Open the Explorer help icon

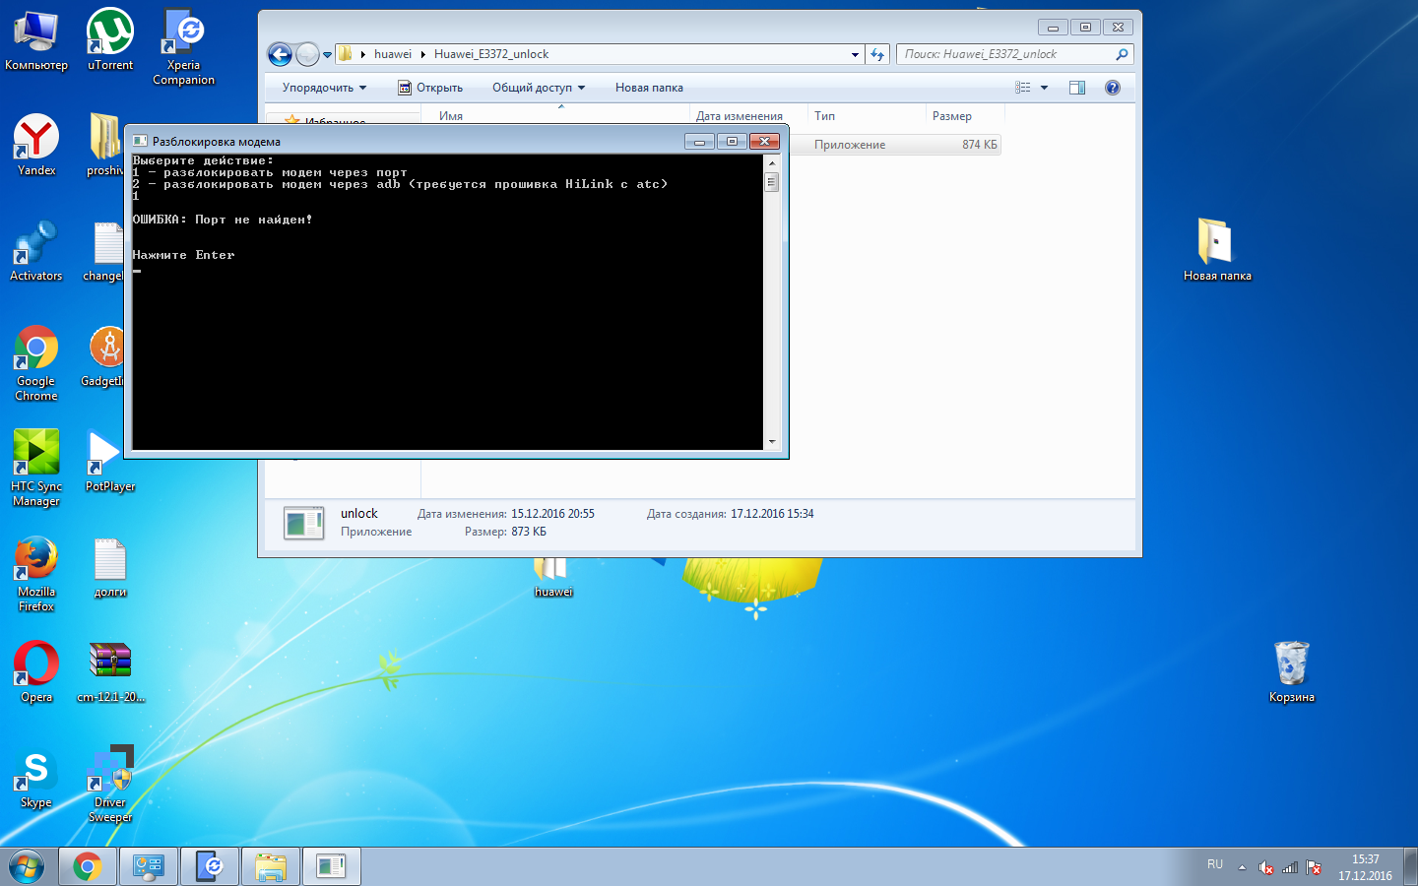(1112, 88)
